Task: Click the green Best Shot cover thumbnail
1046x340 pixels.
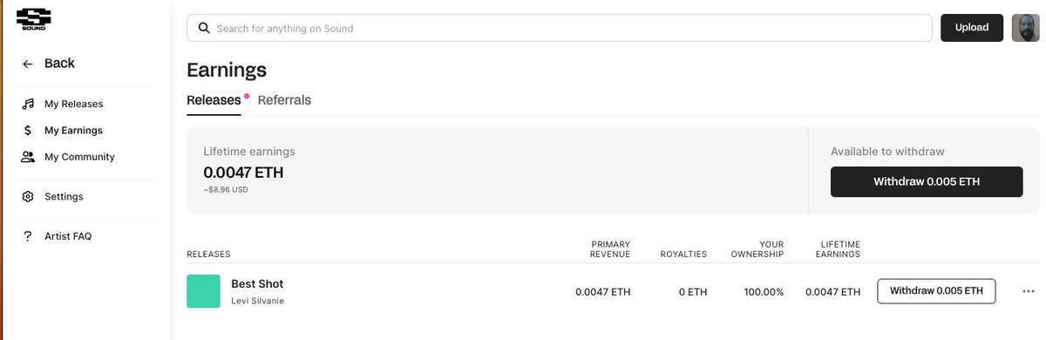Action: (x=203, y=291)
